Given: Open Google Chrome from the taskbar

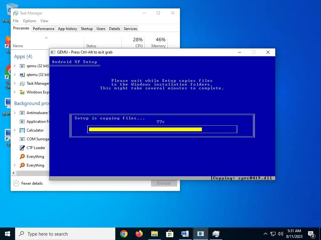Looking at the screenshot, I should [x=124, y=234].
